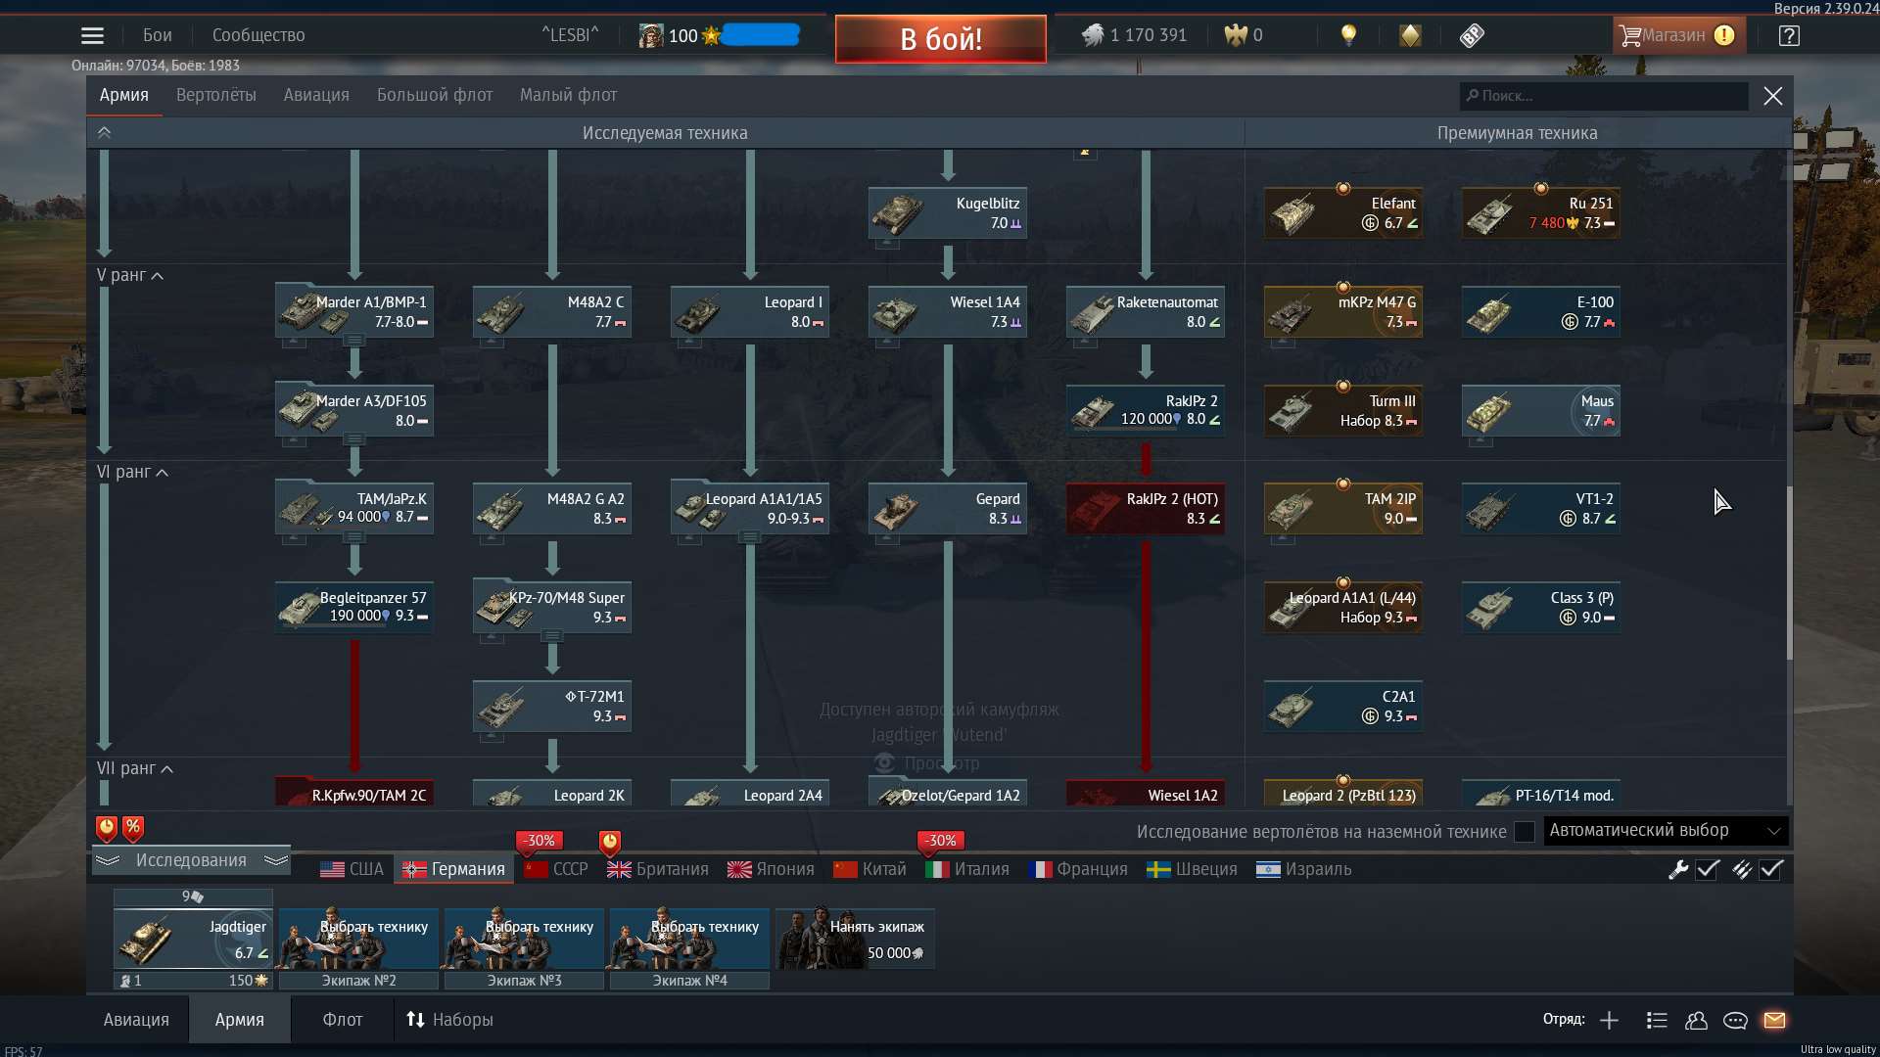
Task: Expand the Leopard A1A1/1A5 vehicle group
Action: pyautogui.click(x=750, y=537)
